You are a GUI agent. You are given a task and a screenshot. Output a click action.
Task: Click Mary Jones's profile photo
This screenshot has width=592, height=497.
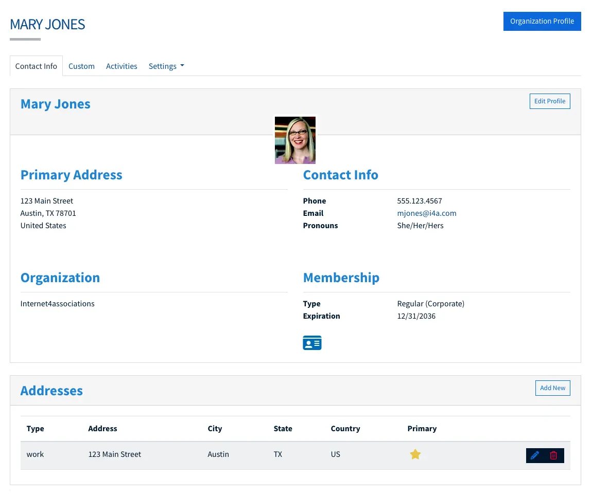coord(295,140)
